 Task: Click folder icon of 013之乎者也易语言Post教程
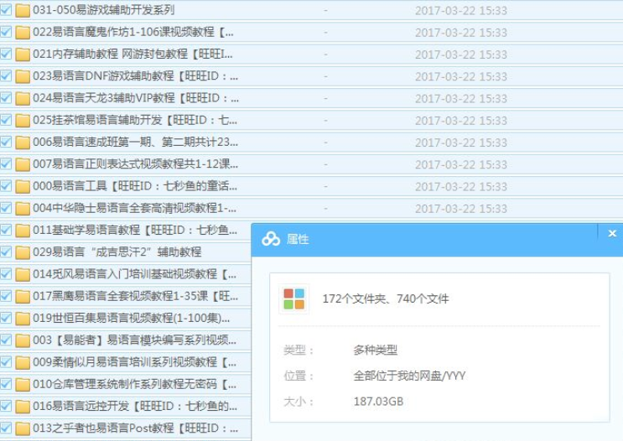point(23,428)
